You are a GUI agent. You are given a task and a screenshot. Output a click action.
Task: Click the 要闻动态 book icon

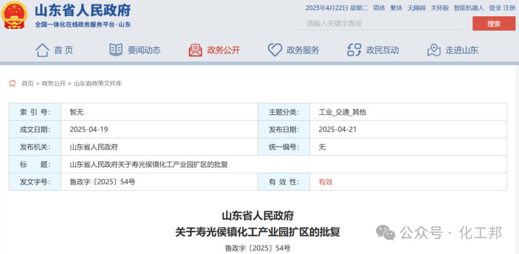pyautogui.click(x=116, y=50)
